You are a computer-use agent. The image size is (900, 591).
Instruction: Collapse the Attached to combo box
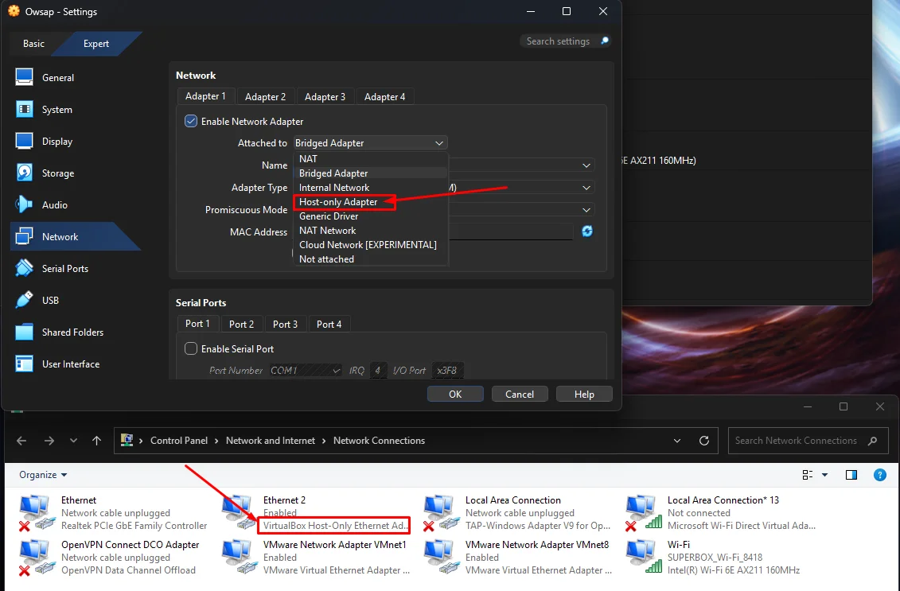[x=370, y=143]
